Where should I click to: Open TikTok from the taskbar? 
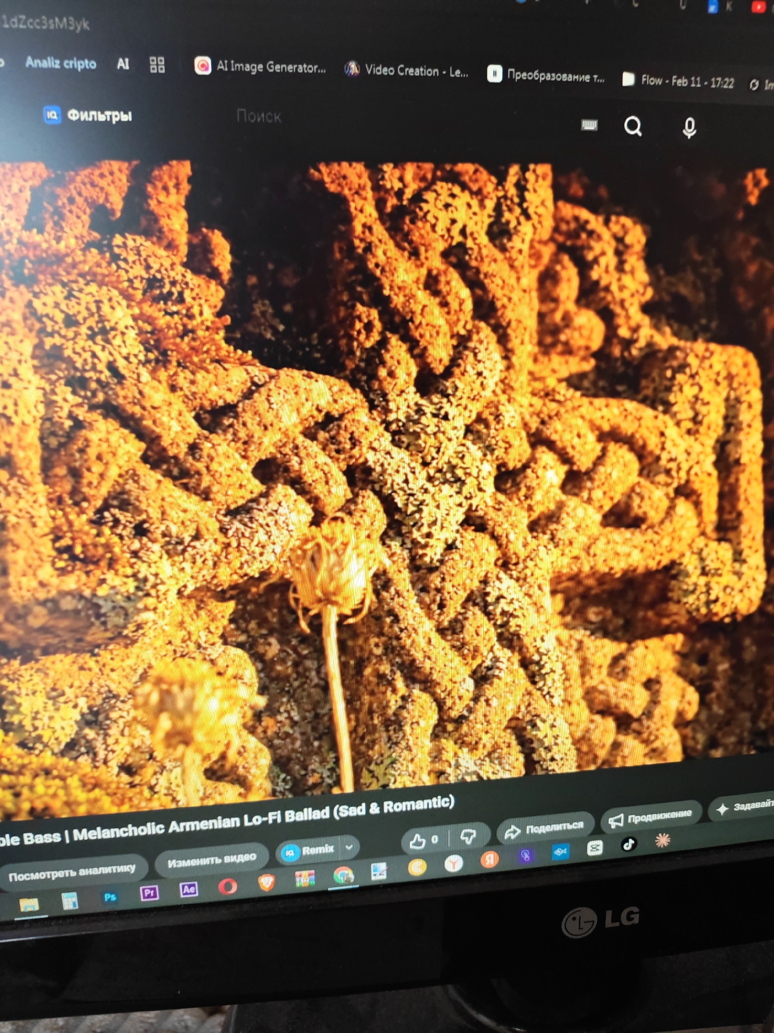tap(628, 844)
